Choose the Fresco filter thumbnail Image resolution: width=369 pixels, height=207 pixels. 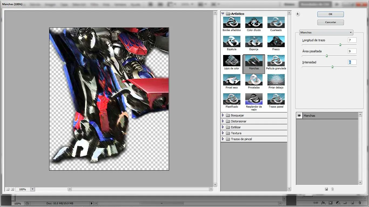click(276, 42)
